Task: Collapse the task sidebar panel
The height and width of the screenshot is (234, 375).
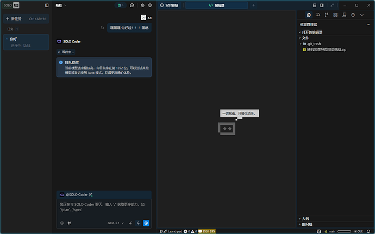Action: (47, 5)
